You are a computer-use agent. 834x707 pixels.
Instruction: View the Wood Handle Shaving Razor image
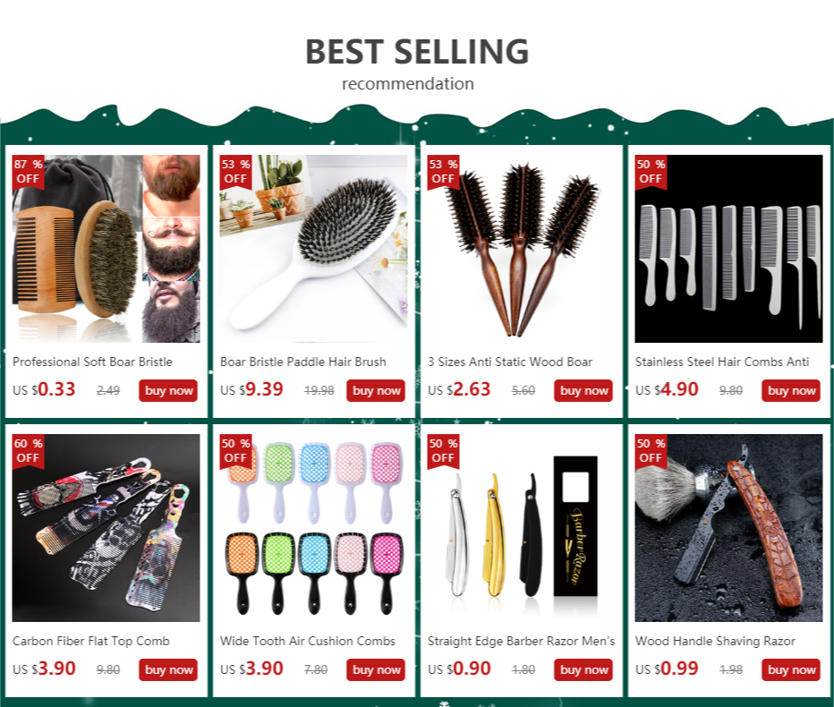728,528
